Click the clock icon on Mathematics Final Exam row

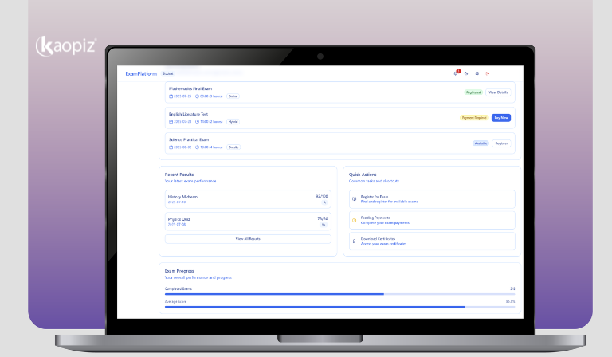pos(197,96)
